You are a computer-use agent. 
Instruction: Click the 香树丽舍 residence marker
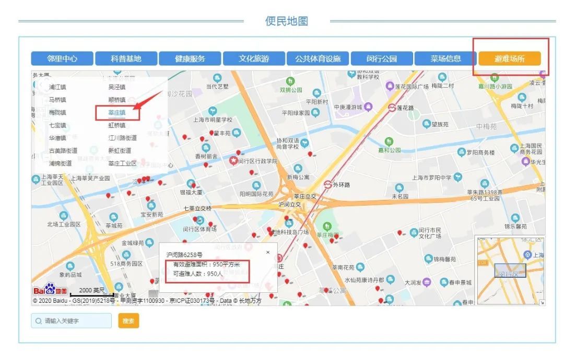coord(206,148)
